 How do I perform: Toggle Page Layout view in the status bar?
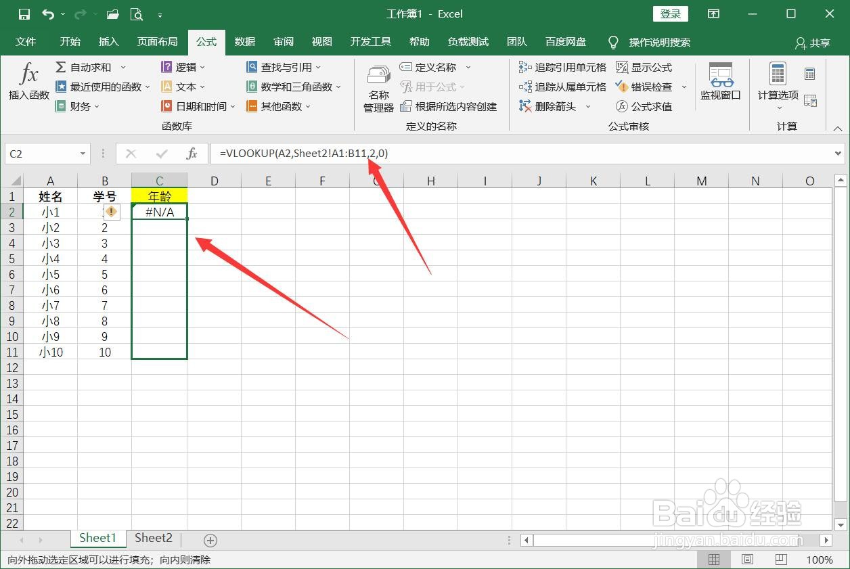click(746, 560)
